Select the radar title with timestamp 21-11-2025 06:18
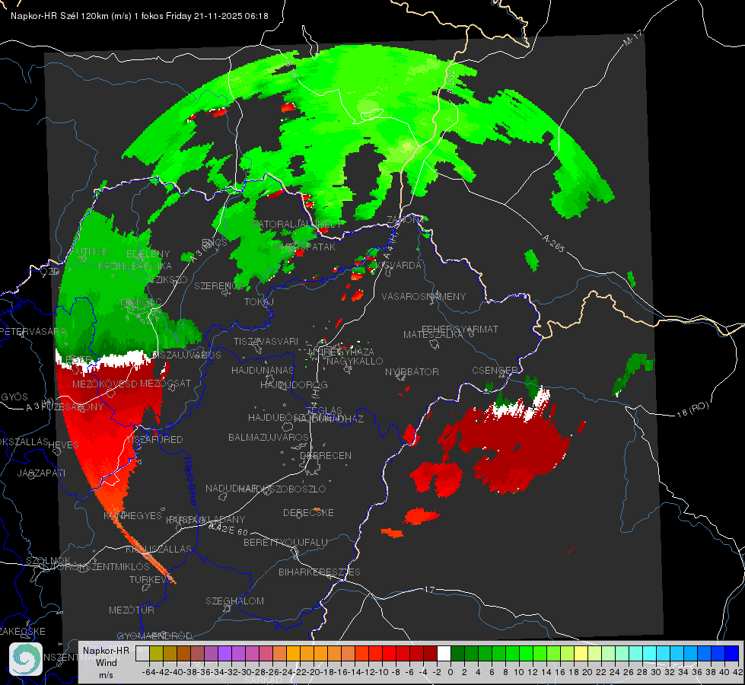The image size is (745, 685). coord(139,16)
